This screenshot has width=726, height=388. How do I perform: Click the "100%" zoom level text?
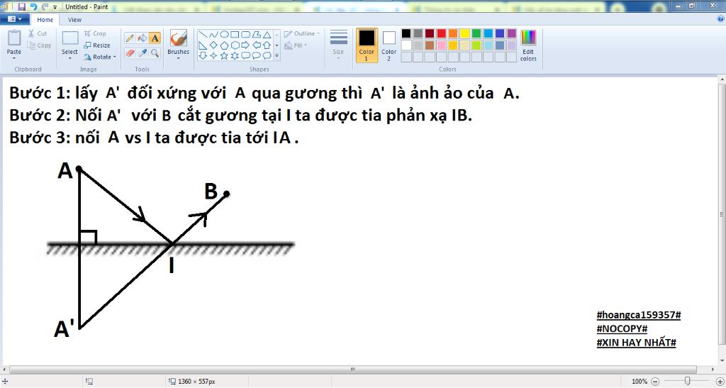640,382
